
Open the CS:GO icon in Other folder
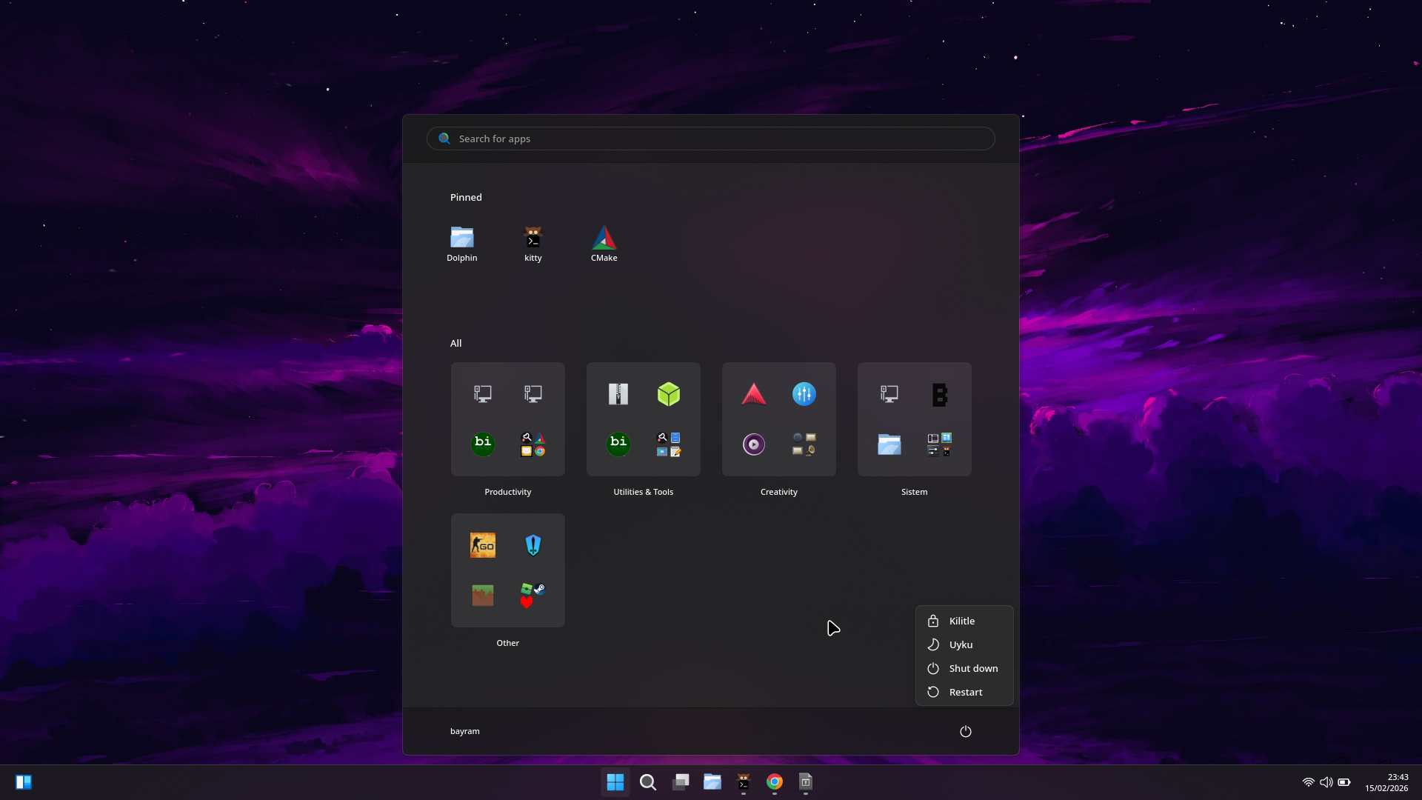(482, 545)
